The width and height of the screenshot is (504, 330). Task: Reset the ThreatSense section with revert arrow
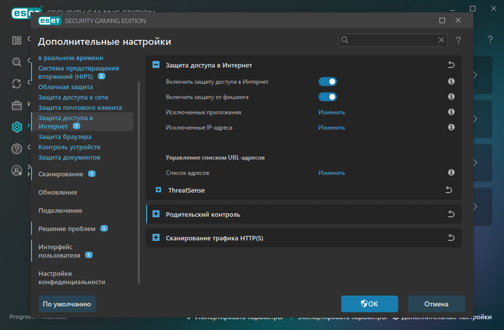tap(449, 190)
